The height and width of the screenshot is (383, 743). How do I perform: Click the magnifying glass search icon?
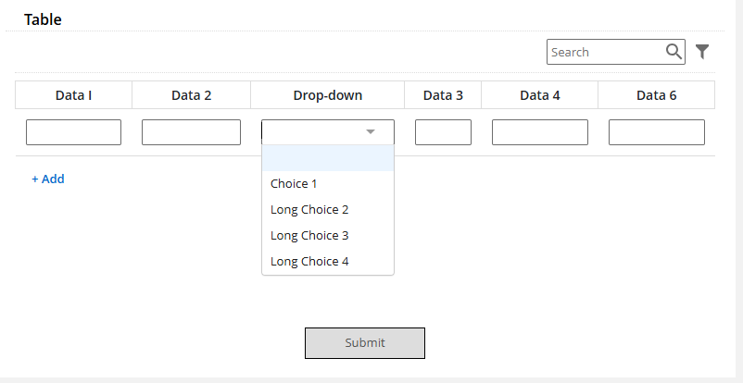pos(674,51)
